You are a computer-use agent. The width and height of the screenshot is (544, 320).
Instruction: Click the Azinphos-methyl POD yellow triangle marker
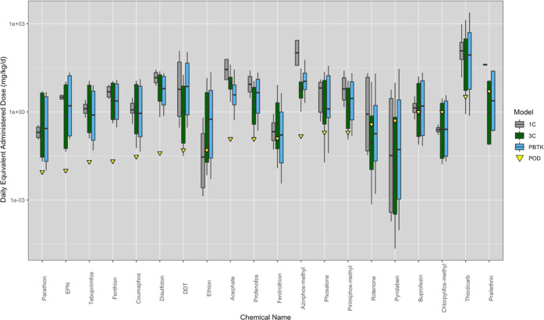(x=300, y=137)
